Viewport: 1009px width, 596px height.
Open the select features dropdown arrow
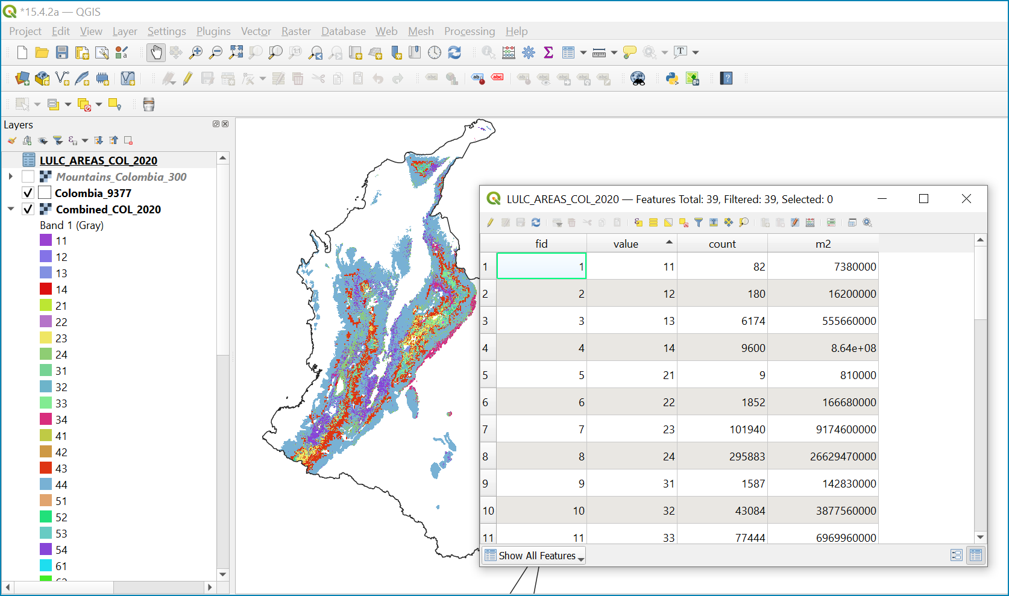point(37,105)
